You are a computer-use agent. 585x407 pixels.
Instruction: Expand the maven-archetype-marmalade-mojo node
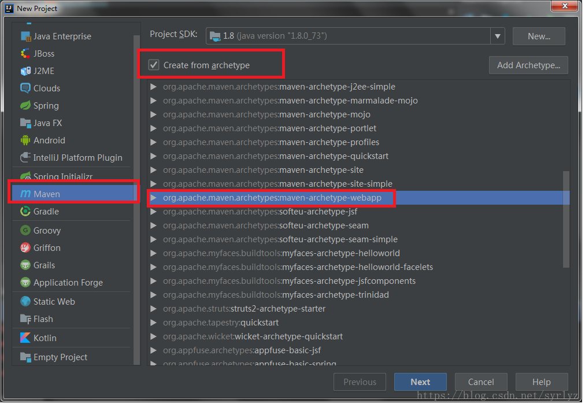click(153, 101)
